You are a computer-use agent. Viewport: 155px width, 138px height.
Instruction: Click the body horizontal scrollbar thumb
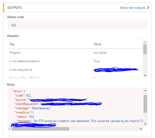tap(40, 129)
